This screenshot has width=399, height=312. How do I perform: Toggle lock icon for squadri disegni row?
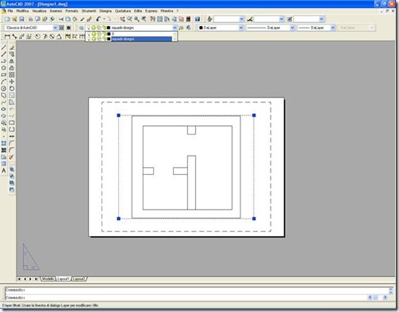[x=105, y=39]
